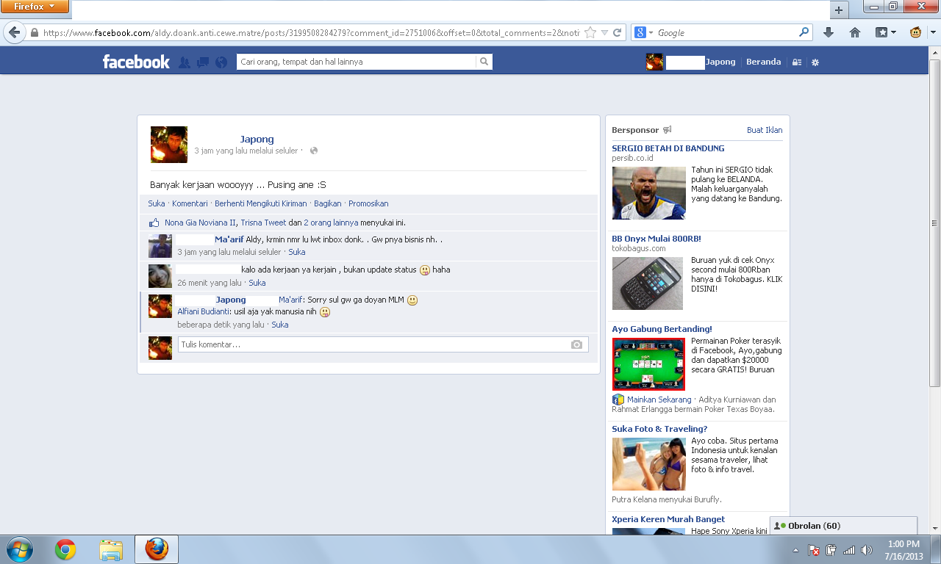Click Firefox back arrow button
This screenshot has width=941, height=564.
(14, 32)
